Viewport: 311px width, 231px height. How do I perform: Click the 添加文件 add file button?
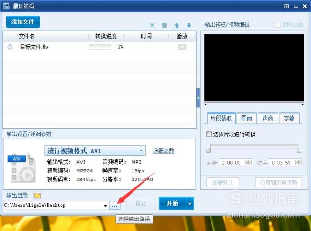click(23, 22)
